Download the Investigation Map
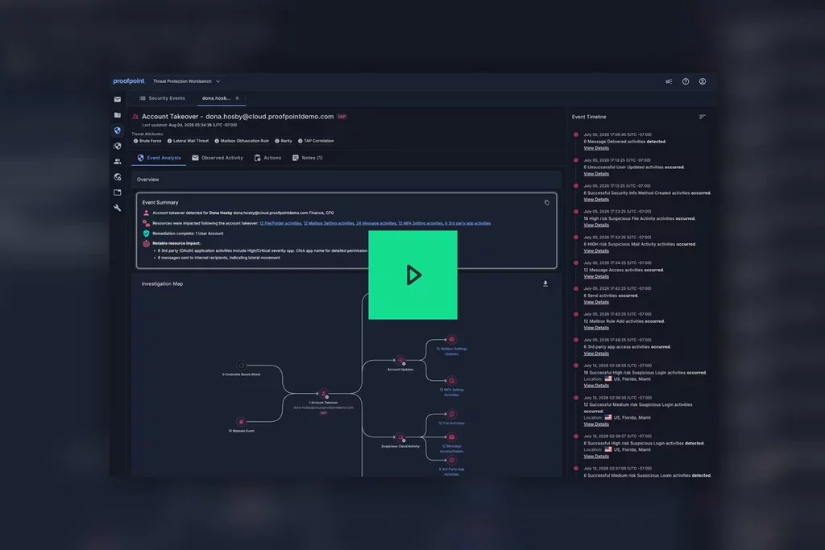 click(x=545, y=283)
